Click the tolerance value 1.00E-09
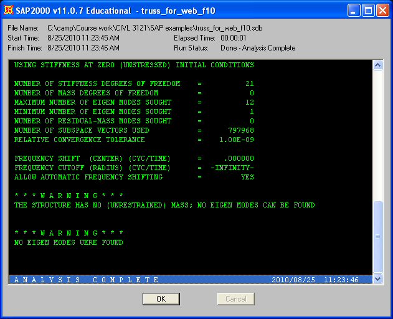 pos(237,140)
